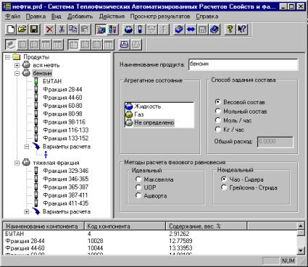Open the Просмотр результатов menu
The width and height of the screenshot is (308, 267).
tap(160, 17)
